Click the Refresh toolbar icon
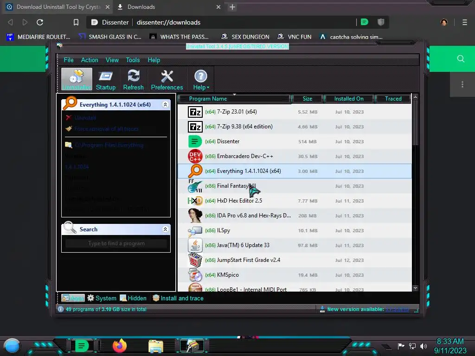Screen dimensions: 475x356 pyautogui.click(x=133, y=79)
